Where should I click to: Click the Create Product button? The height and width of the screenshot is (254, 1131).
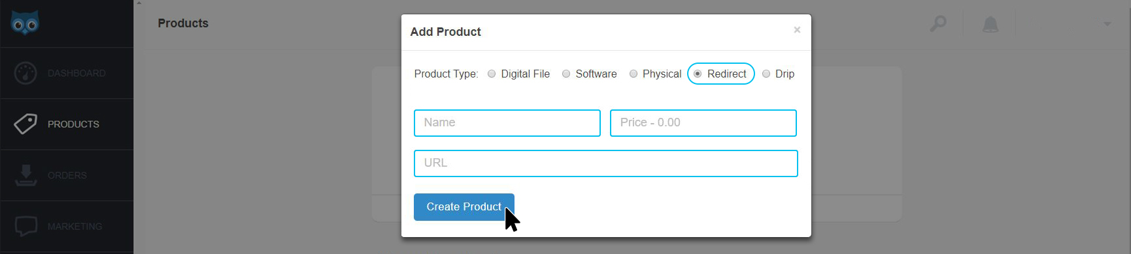(464, 207)
